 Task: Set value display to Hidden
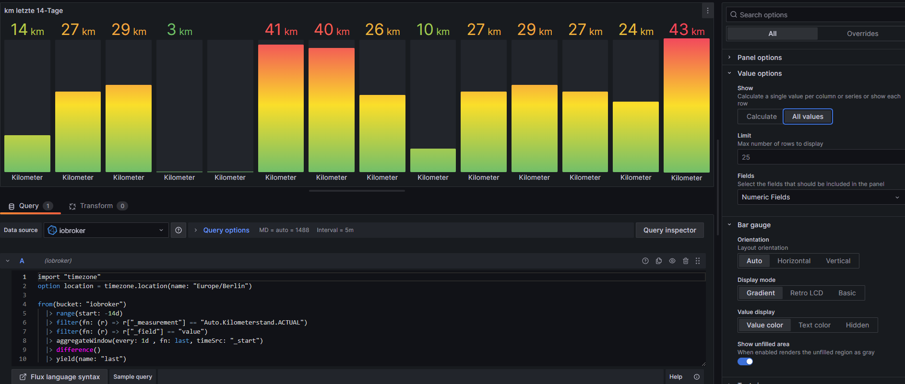pos(857,325)
